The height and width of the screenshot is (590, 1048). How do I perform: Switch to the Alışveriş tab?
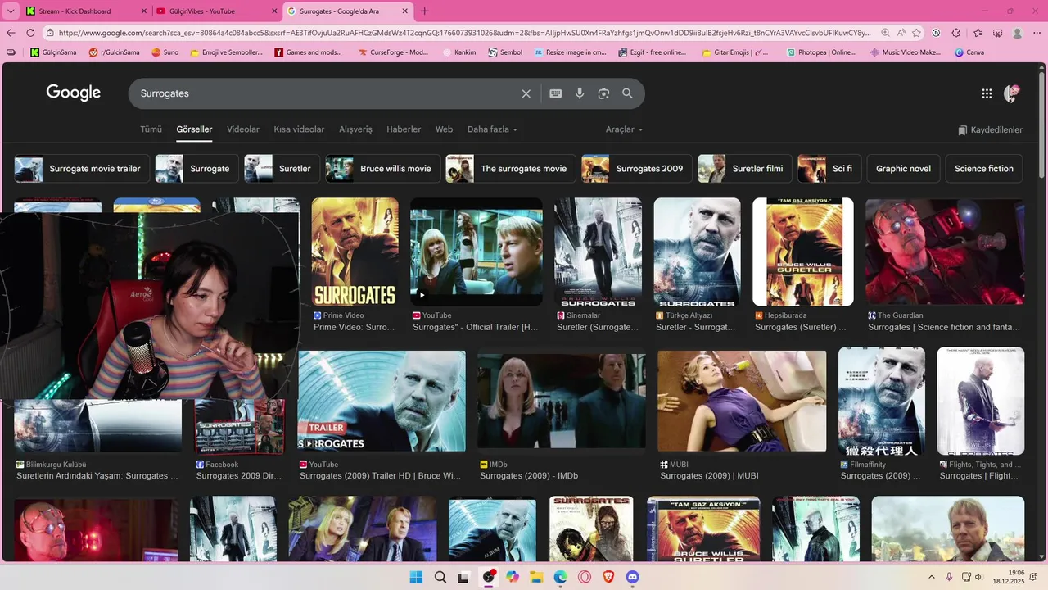[x=355, y=129]
